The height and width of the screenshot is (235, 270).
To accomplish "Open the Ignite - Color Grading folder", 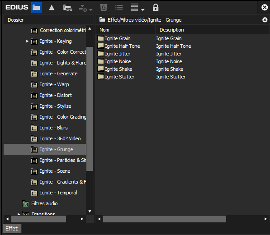I will pos(63,117).
